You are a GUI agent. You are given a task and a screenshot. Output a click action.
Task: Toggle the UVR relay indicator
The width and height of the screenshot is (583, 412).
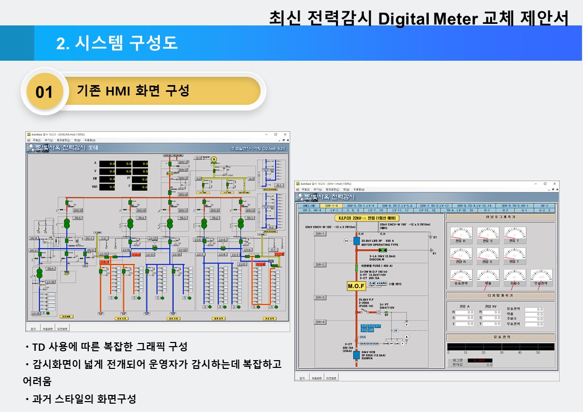[370, 331]
